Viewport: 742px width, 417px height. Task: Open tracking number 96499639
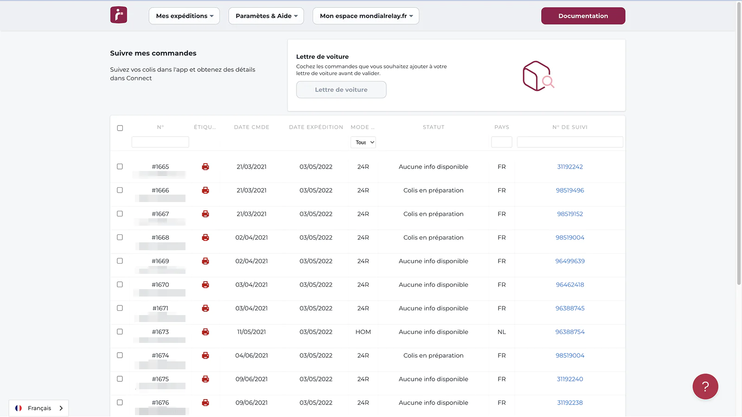(570, 261)
